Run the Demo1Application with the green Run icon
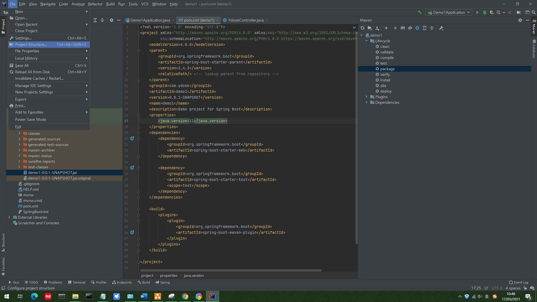Viewport: 537px width, 302px height. pyautogui.click(x=477, y=12)
